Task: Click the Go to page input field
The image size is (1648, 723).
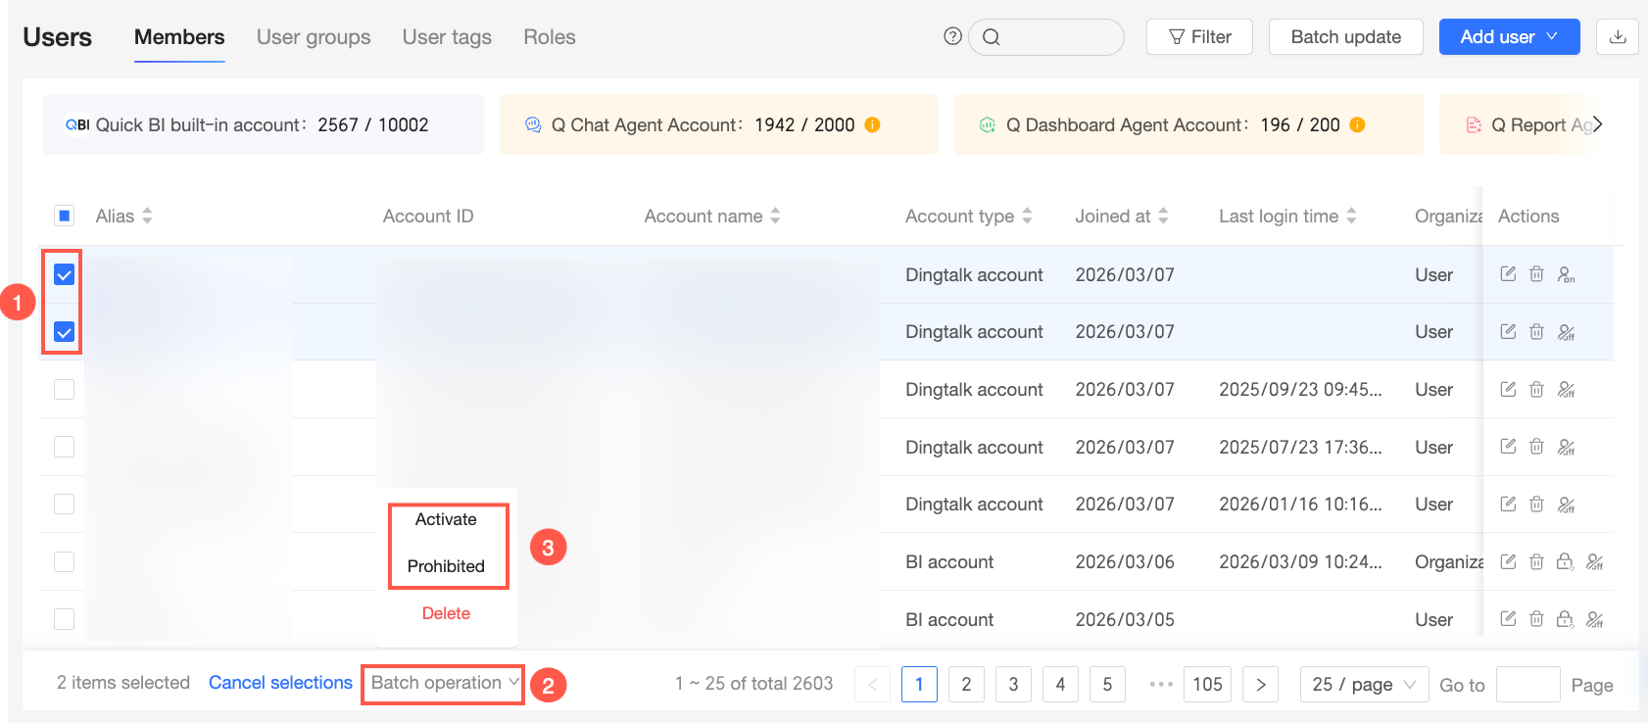Action: (1527, 684)
